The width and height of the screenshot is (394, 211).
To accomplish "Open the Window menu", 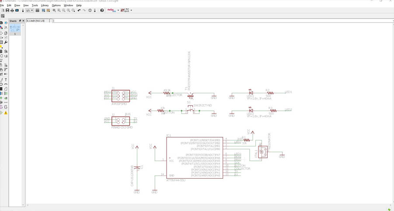I will (x=68, y=5).
